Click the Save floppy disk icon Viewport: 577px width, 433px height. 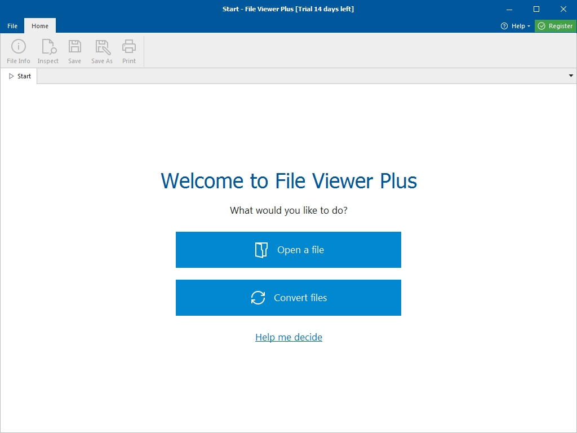click(x=74, y=47)
